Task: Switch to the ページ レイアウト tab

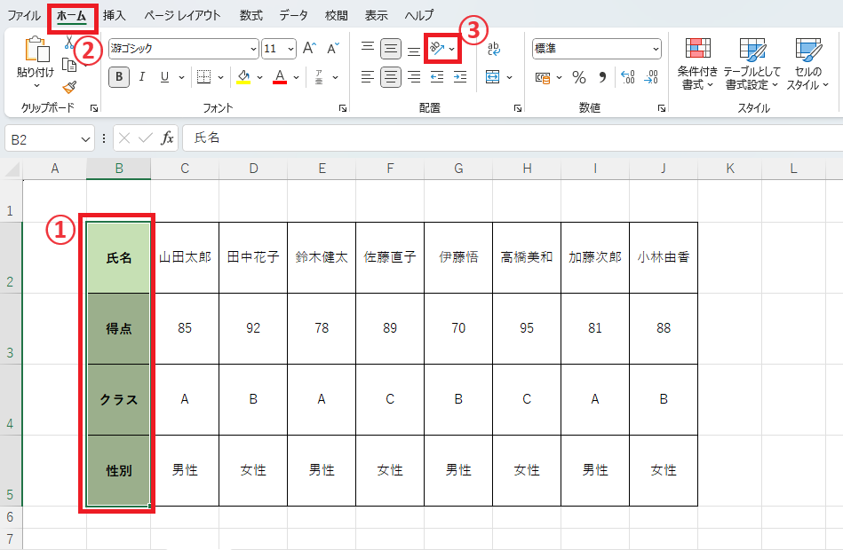Action: click(182, 16)
